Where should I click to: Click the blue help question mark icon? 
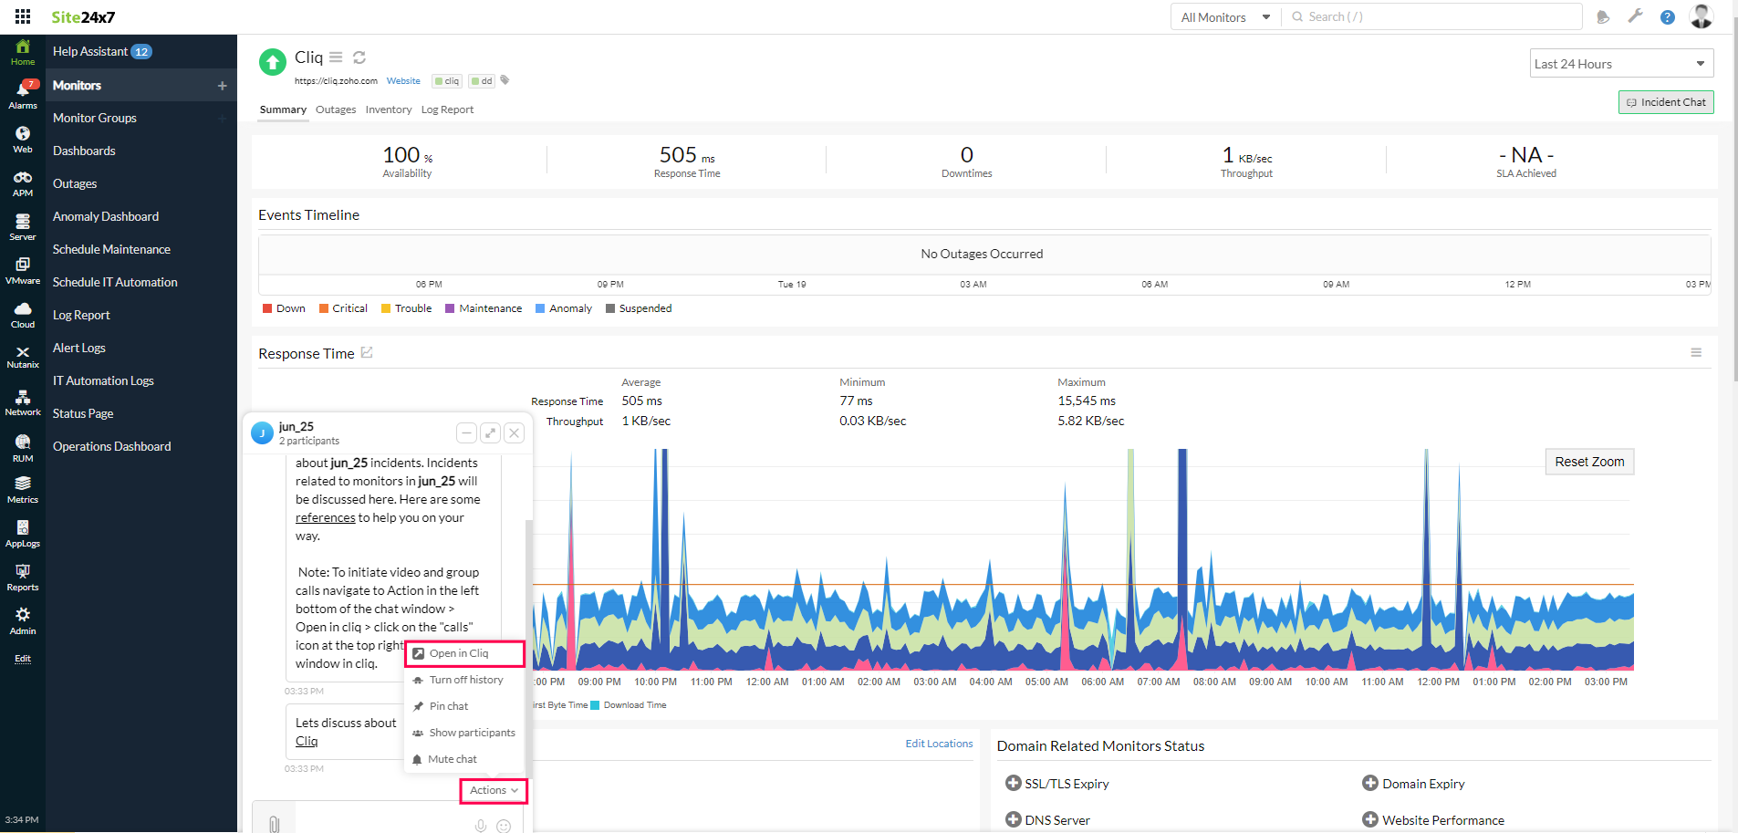pyautogui.click(x=1667, y=17)
